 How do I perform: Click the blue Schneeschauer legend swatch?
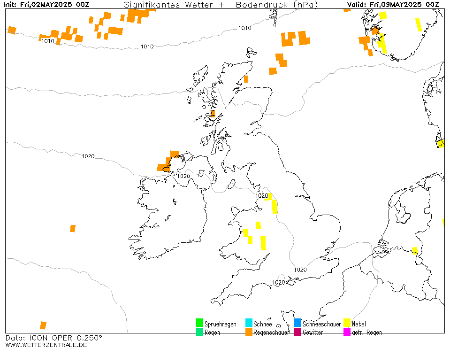pyautogui.click(x=297, y=323)
